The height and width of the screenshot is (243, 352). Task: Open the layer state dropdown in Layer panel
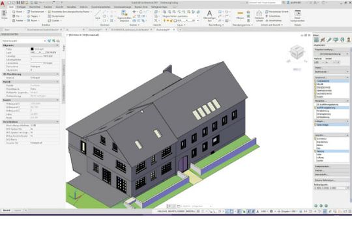coord(181,16)
